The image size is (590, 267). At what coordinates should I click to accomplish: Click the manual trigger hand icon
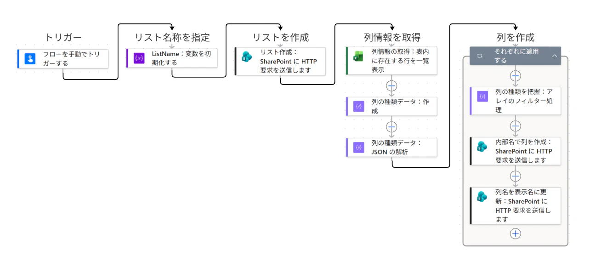(30, 59)
